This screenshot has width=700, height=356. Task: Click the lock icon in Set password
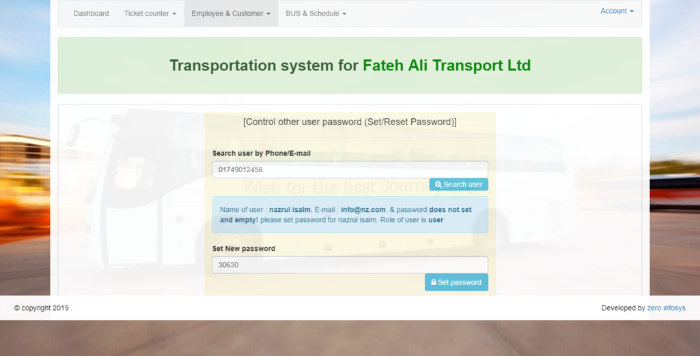pyautogui.click(x=434, y=282)
